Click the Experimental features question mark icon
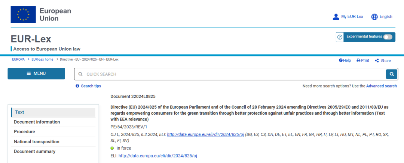The height and width of the screenshot is (163, 404). tap(340, 37)
